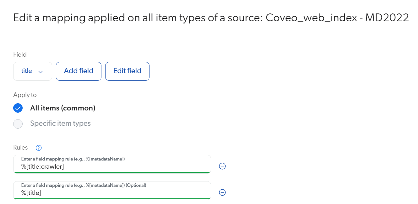
Task: Click the 'Apply to' label text
Action: (x=25, y=95)
